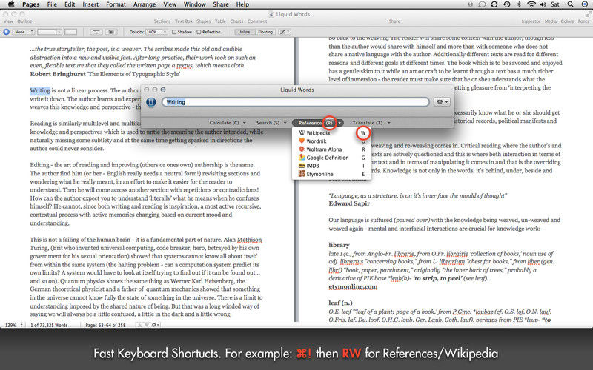Click the line alignment icon in format bar

[96, 32]
